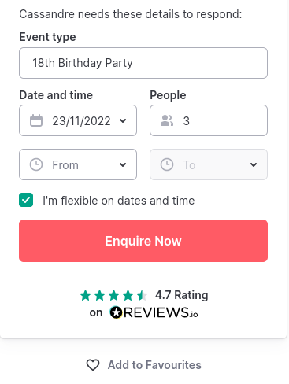Submit with the Enquire Now button
The image size is (289, 384).
coord(143,241)
